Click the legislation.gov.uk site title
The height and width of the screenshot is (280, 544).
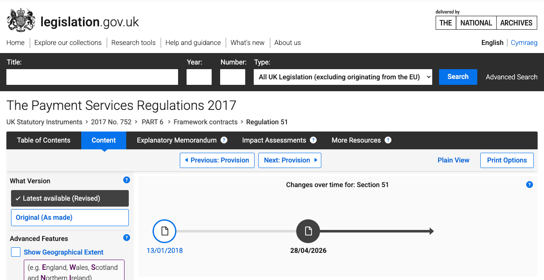(90, 22)
